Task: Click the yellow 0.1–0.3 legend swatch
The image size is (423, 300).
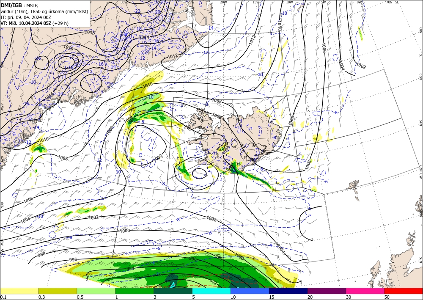Action: pos(19,291)
